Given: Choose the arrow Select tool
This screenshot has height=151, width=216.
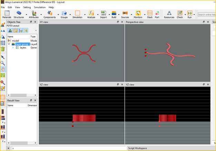Looking at the screenshot, I should (x=3, y=57).
